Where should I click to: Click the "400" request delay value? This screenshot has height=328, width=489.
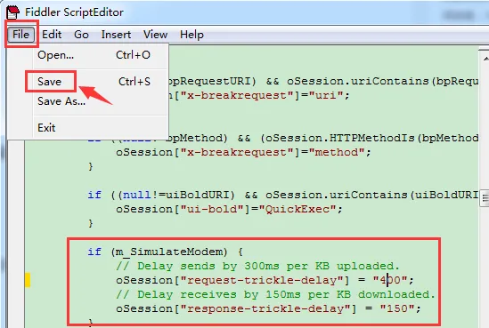click(390, 280)
